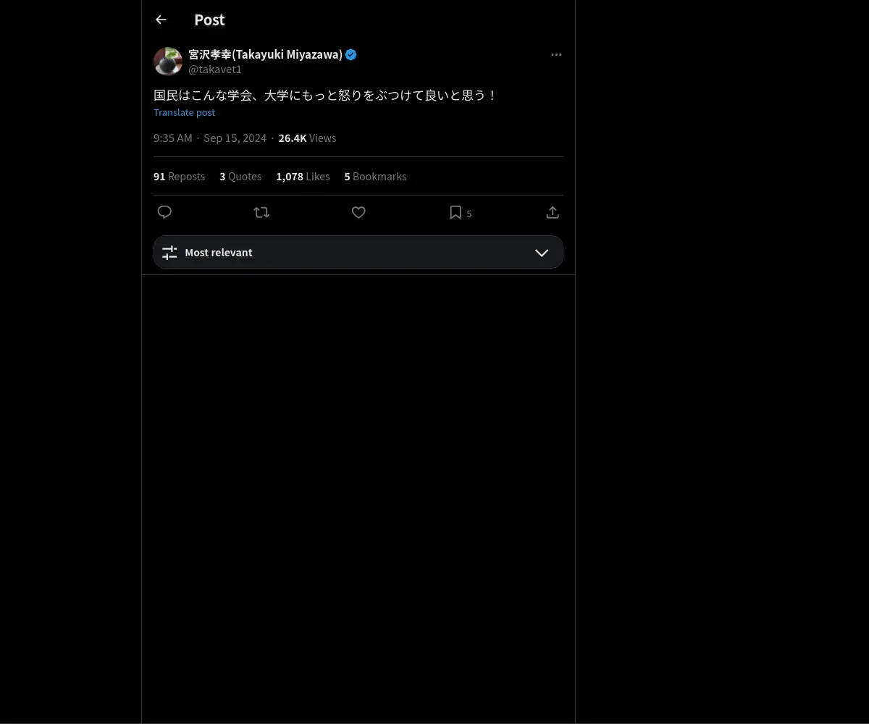
Task: Bookmark this post
Action: pyautogui.click(x=456, y=212)
